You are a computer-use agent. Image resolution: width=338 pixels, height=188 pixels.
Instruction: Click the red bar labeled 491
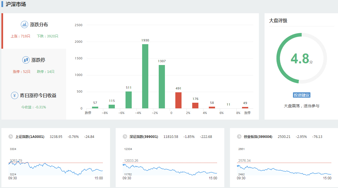click(178, 100)
